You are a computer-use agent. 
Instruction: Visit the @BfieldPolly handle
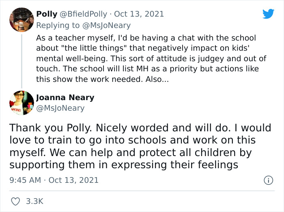tap(84, 14)
